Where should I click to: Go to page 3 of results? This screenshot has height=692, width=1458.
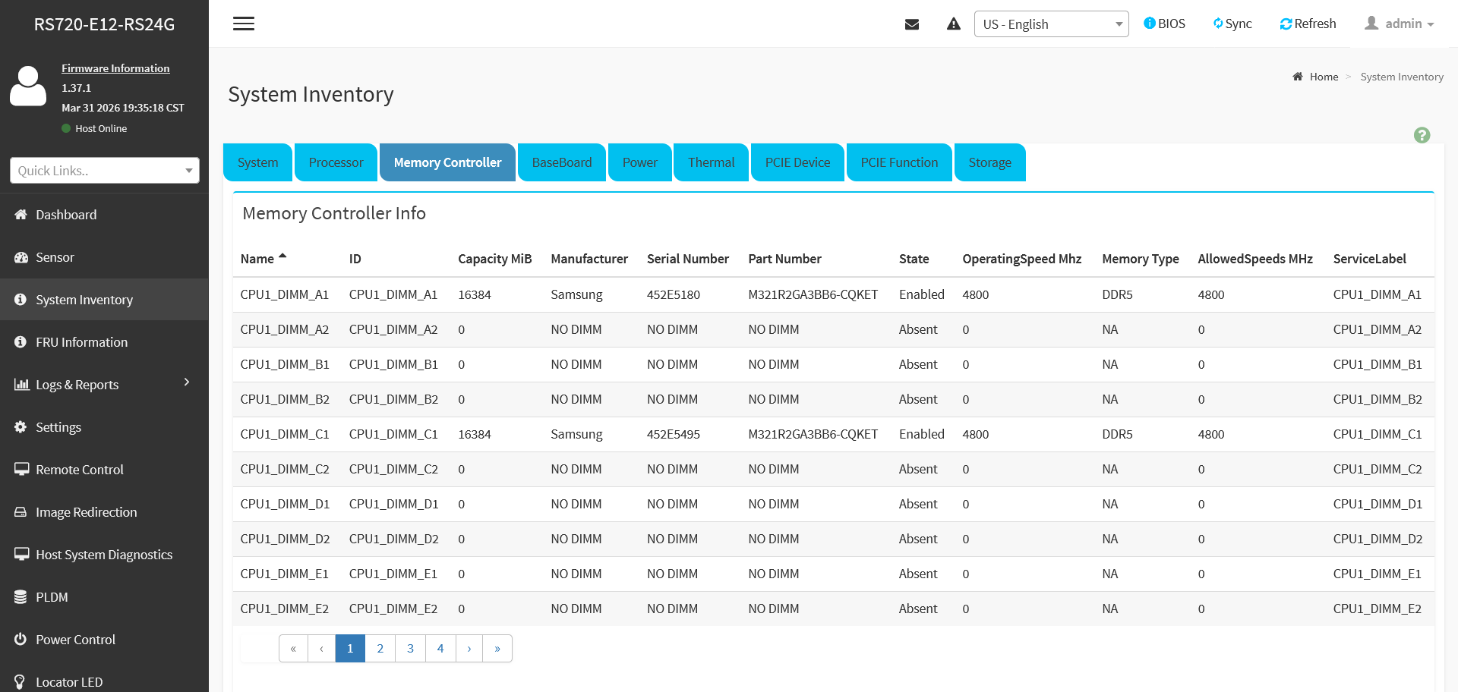point(410,648)
